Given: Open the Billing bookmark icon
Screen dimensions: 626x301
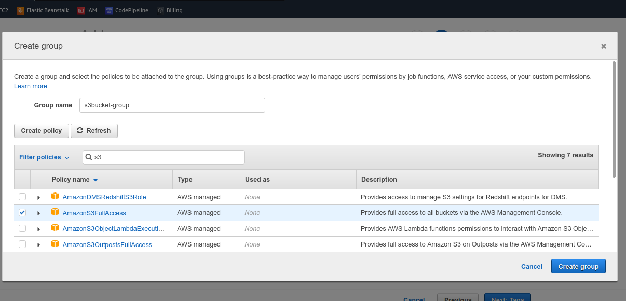Looking at the screenshot, I should [161, 10].
